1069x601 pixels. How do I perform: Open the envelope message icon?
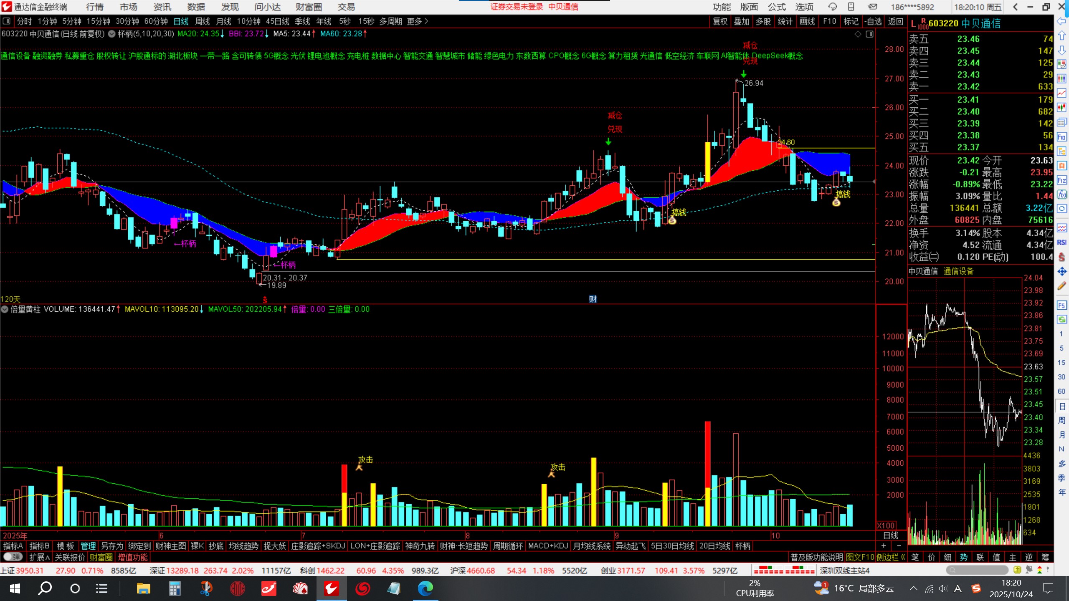[x=873, y=7]
